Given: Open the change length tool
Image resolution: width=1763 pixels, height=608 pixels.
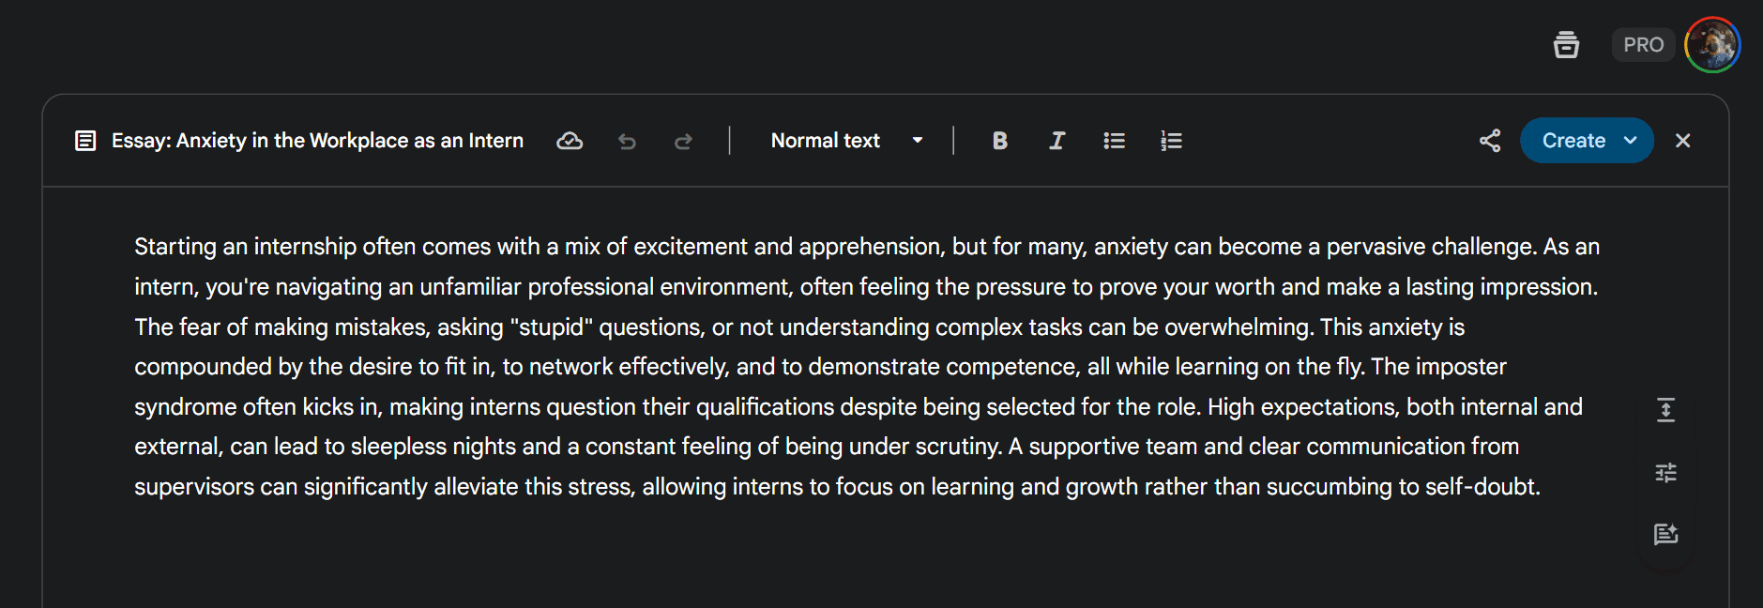Looking at the screenshot, I should click(x=1665, y=409).
